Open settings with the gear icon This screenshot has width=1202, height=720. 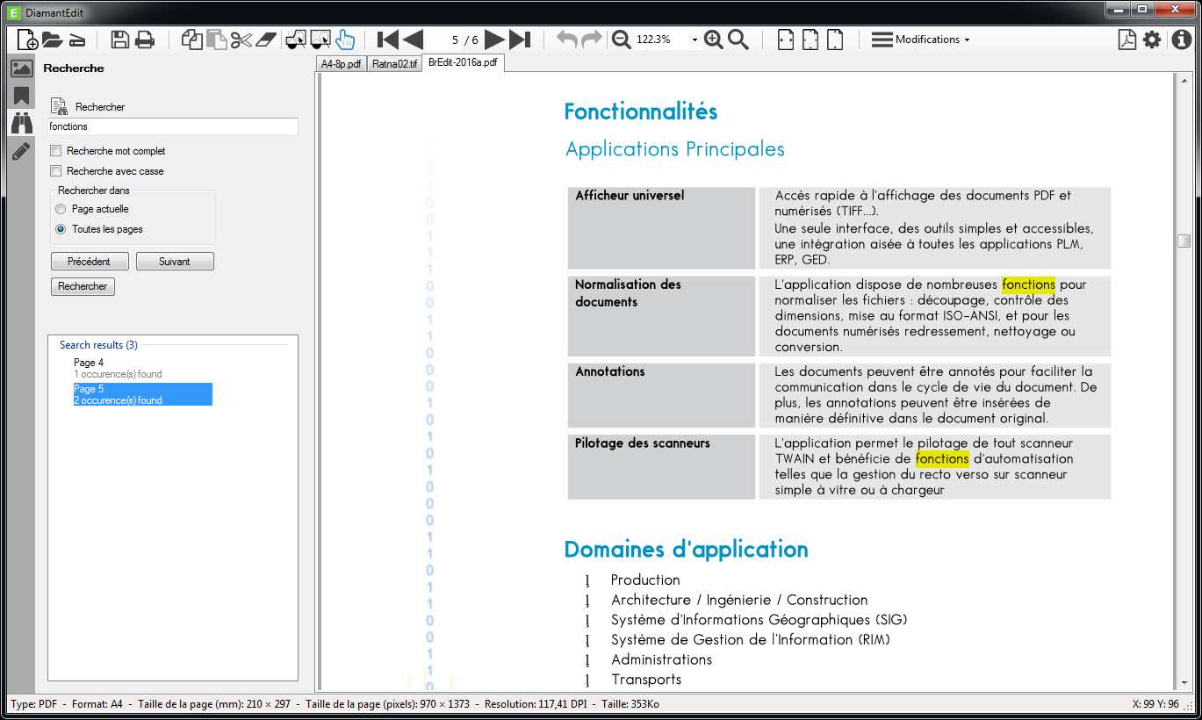pyautogui.click(x=1152, y=40)
